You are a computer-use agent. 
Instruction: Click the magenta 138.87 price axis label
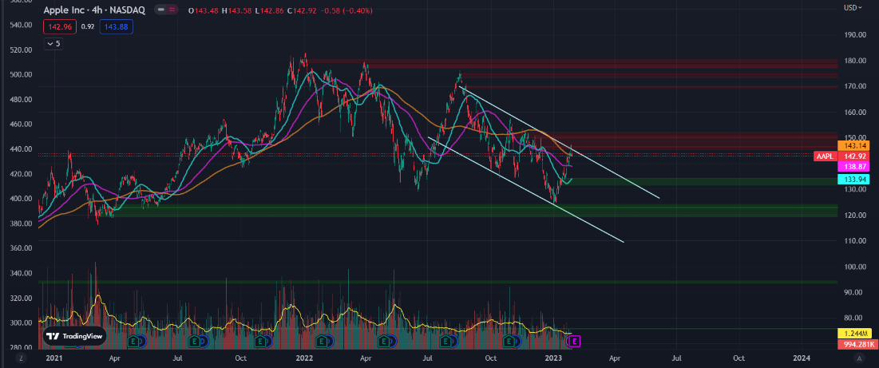pos(853,166)
